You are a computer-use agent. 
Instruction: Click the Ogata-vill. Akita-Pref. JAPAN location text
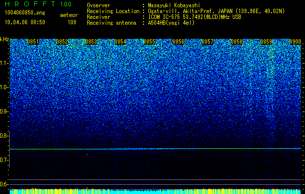[x=216, y=11]
